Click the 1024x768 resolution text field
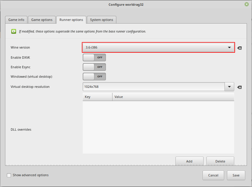The height and width of the screenshot is (187, 252). 154,87
